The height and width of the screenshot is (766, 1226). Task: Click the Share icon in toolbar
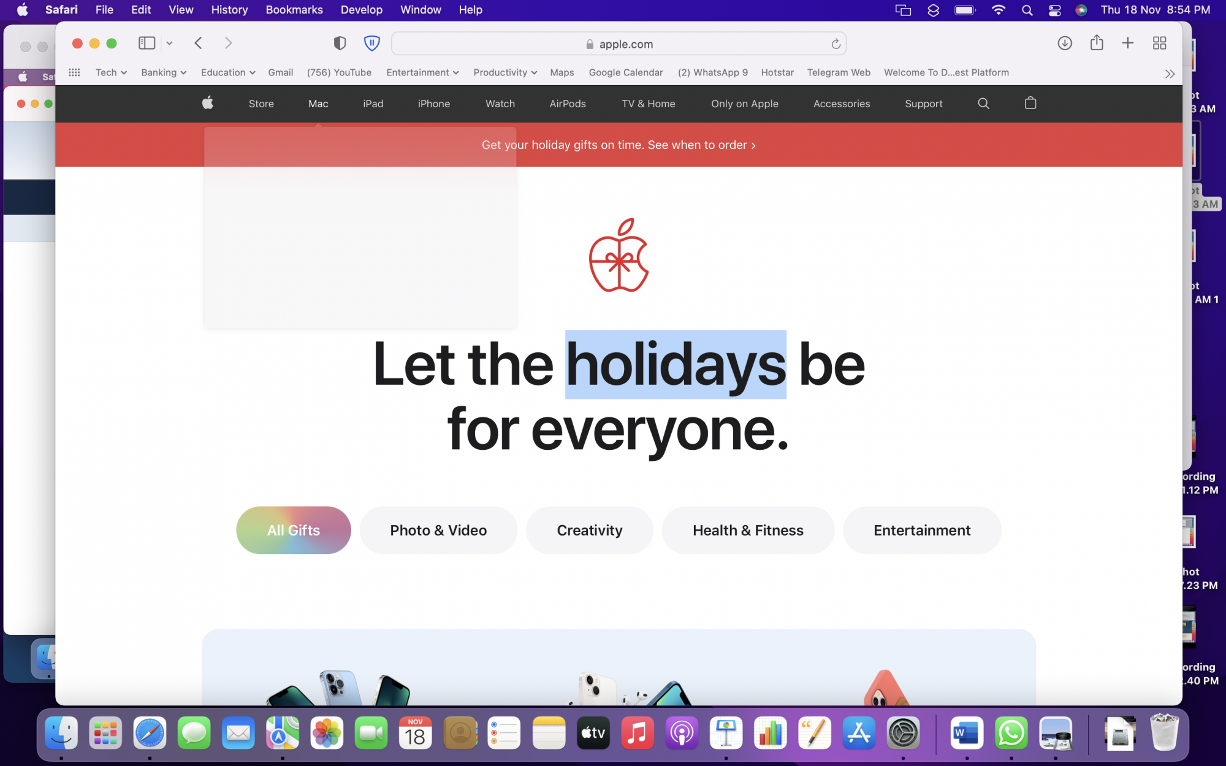click(x=1097, y=43)
